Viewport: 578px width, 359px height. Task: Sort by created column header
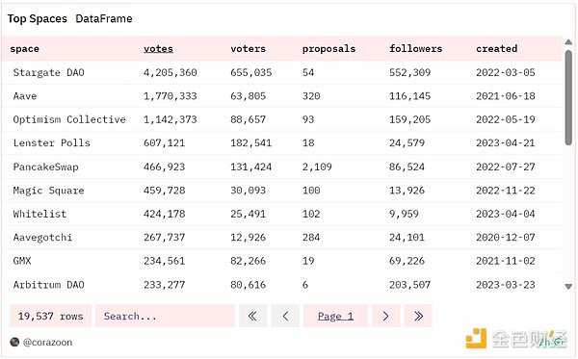point(496,48)
